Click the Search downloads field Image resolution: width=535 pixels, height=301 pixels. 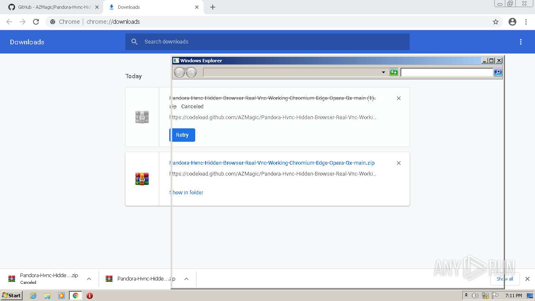pos(267,42)
